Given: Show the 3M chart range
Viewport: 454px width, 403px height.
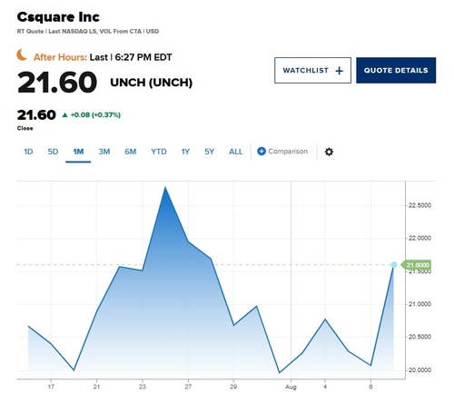Looking at the screenshot, I should [x=104, y=152].
